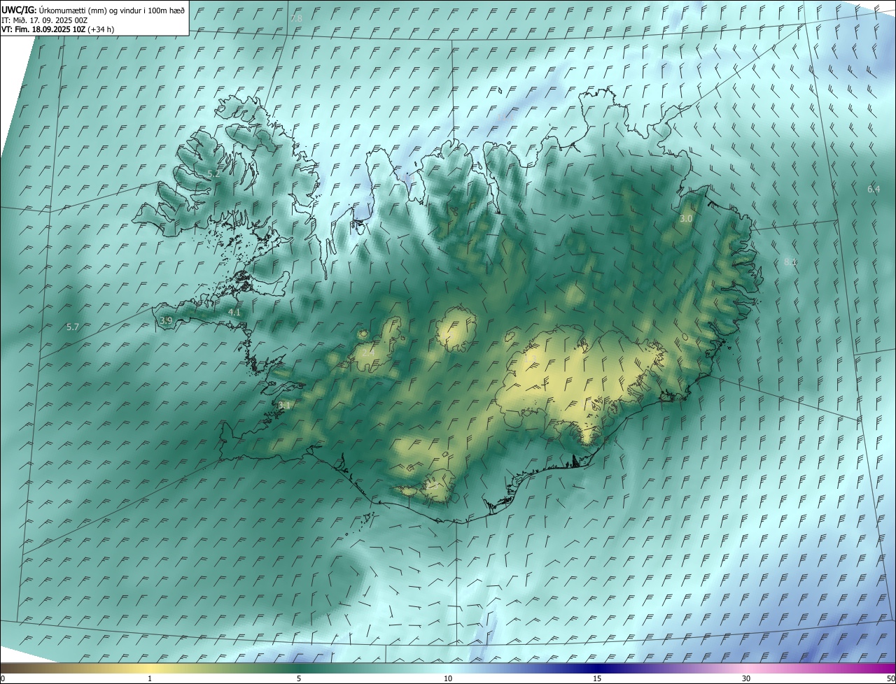896x684 pixels.
Task: Click the 3.9 value label on the map
Action: click(166, 320)
